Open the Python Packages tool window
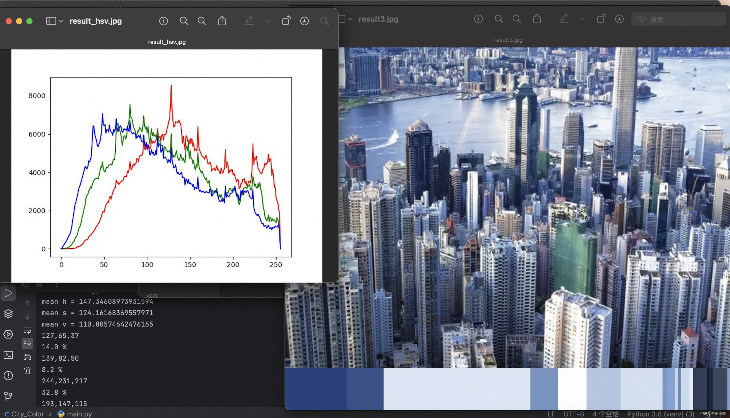This screenshot has height=418, width=730. [8, 314]
